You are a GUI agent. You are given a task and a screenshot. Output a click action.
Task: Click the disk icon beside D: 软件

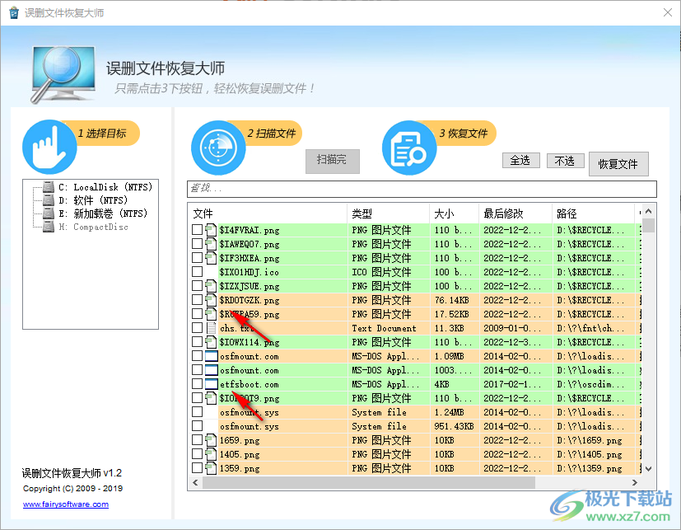pyautogui.click(x=49, y=200)
